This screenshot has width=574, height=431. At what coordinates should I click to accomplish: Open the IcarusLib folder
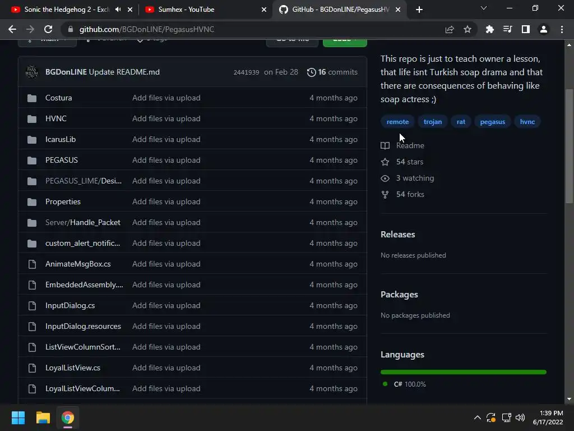point(61,139)
